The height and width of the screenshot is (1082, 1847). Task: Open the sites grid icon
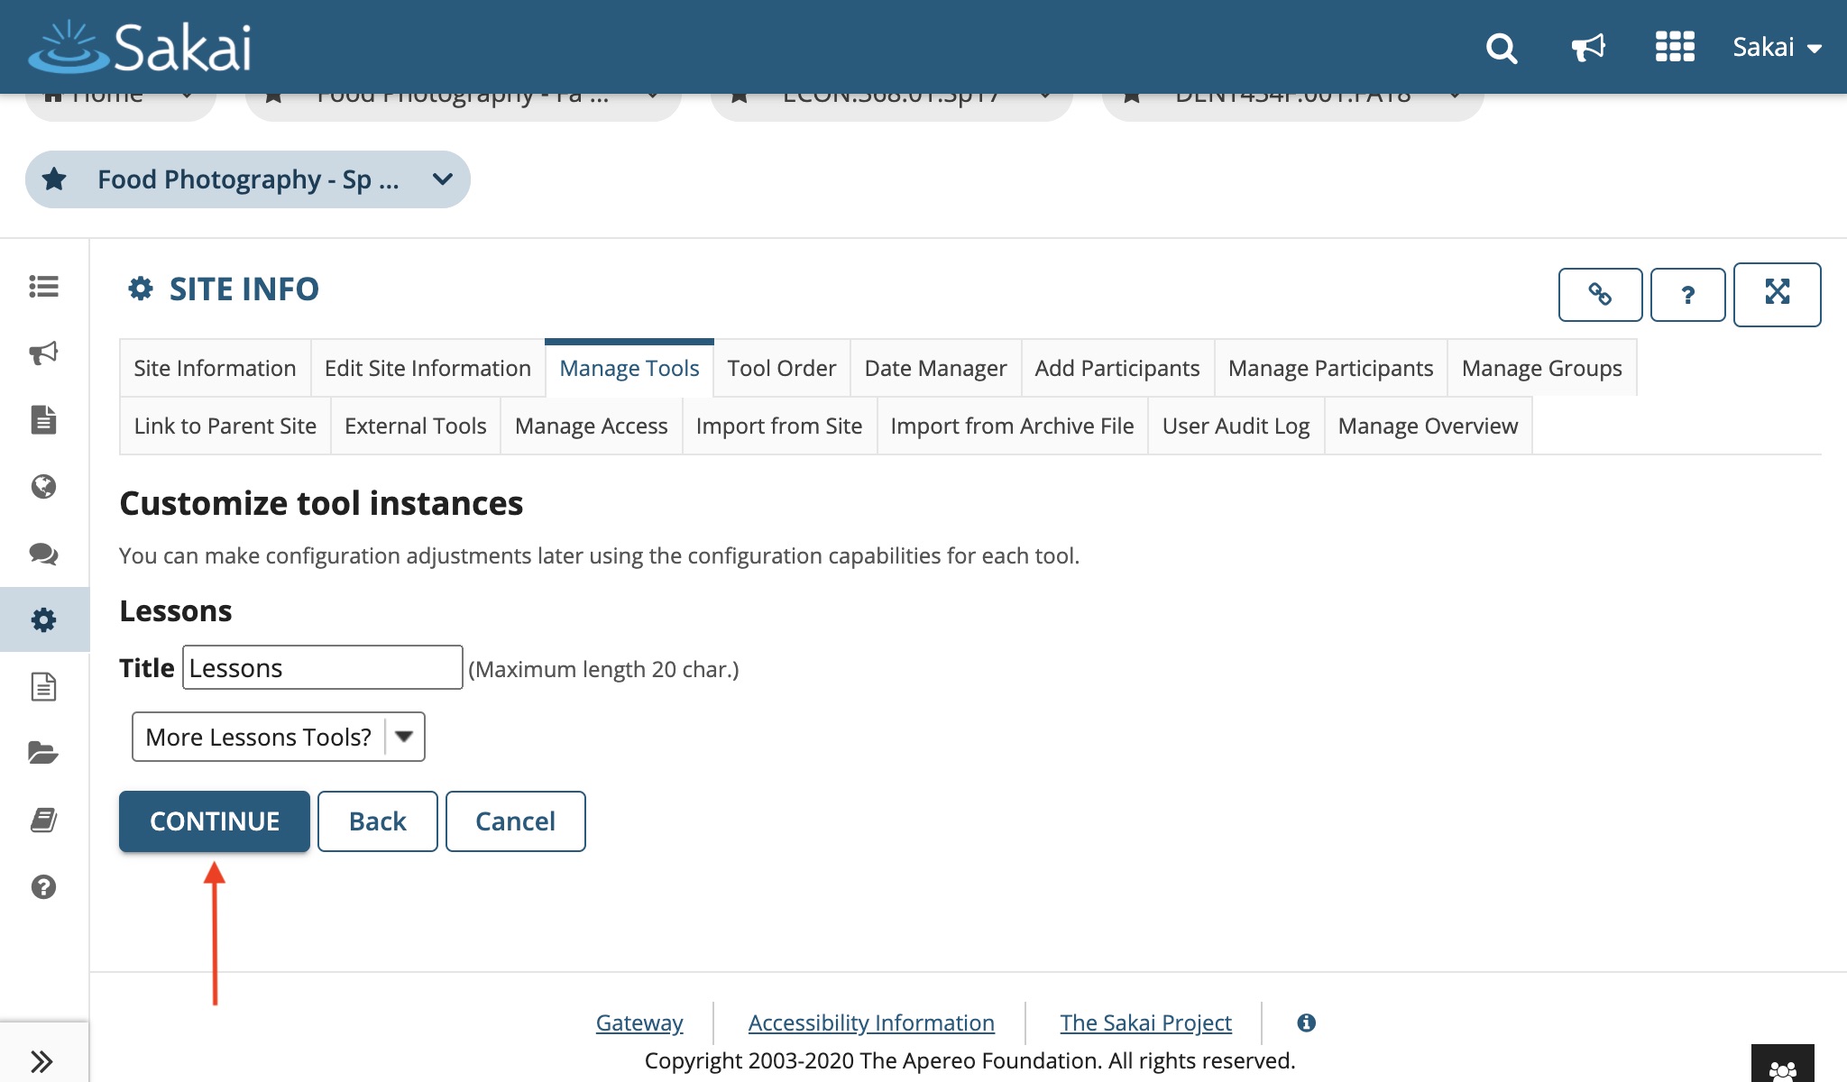[1675, 47]
